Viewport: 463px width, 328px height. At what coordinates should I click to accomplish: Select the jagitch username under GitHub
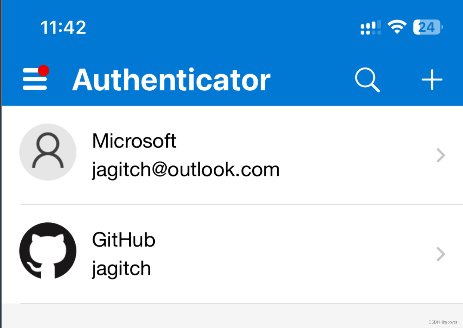121,269
